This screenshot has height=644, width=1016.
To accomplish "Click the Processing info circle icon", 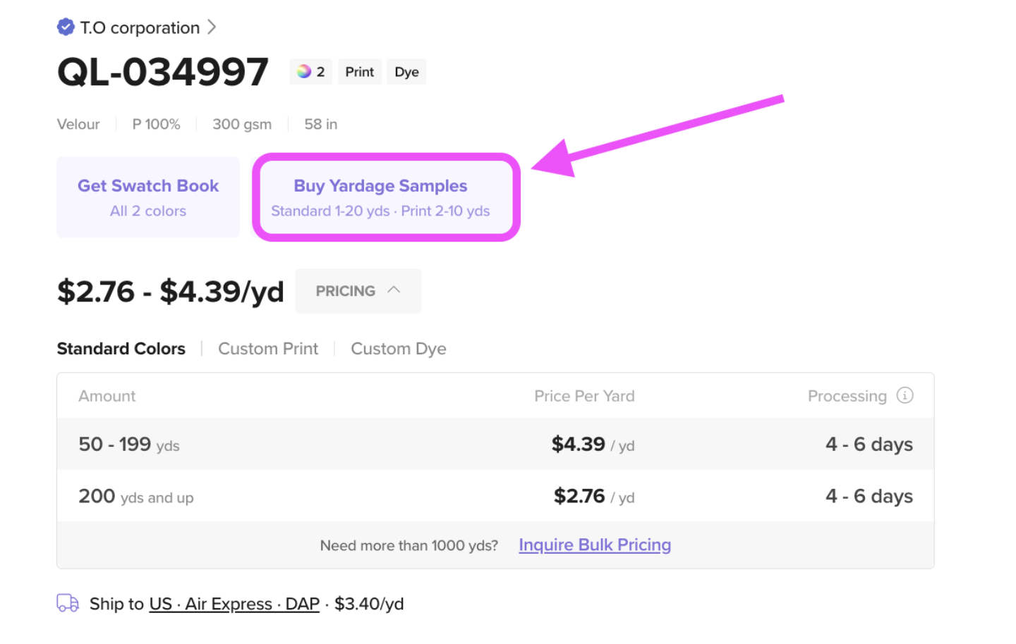I will point(905,395).
